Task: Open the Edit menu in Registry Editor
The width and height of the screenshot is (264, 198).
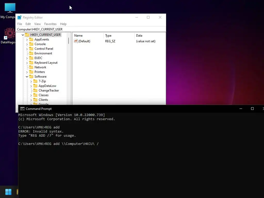Action: click(x=28, y=24)
